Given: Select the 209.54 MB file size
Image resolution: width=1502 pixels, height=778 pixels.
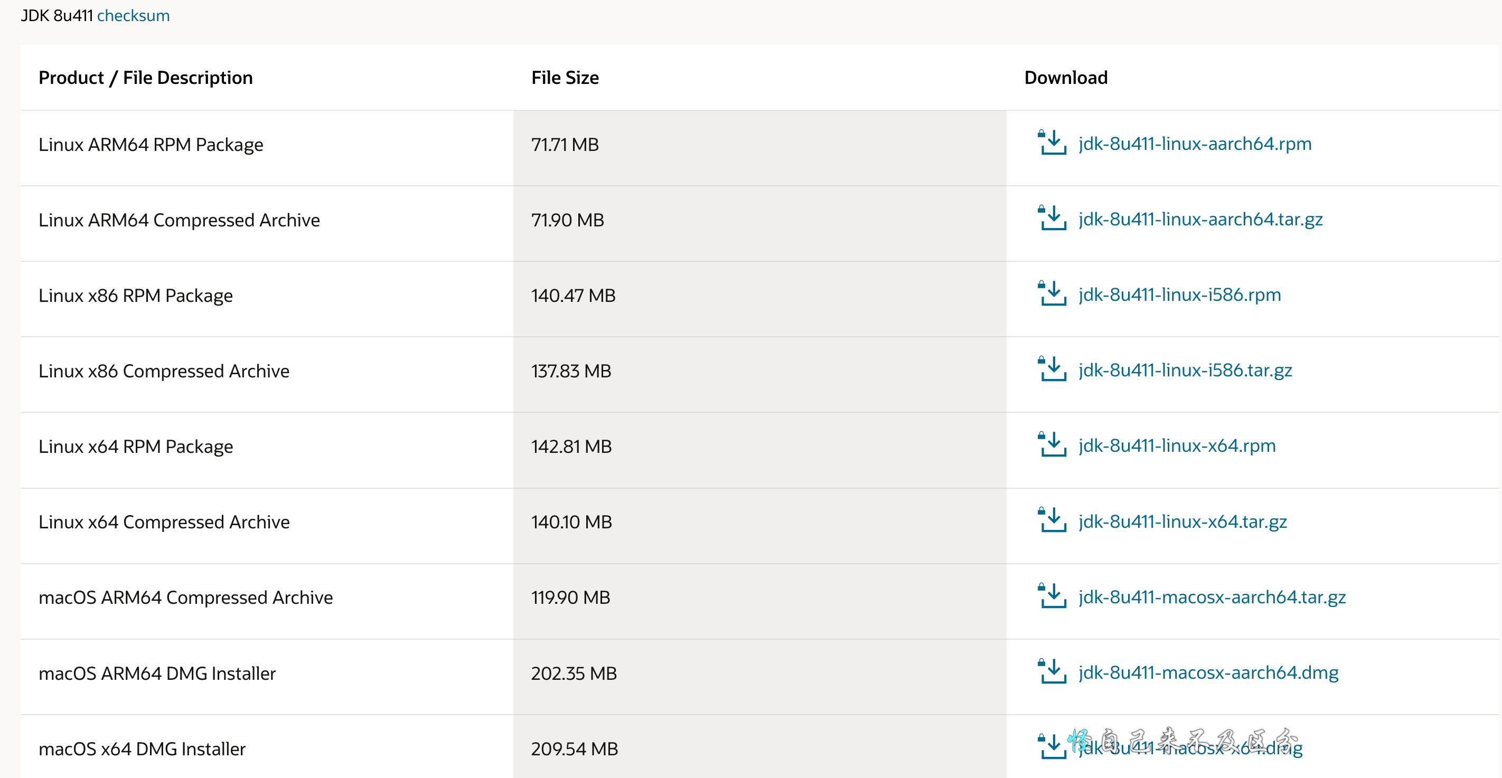Looking at the screenshot, I should tap(574, 748).
